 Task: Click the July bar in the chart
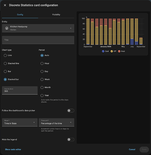point(132,32)
